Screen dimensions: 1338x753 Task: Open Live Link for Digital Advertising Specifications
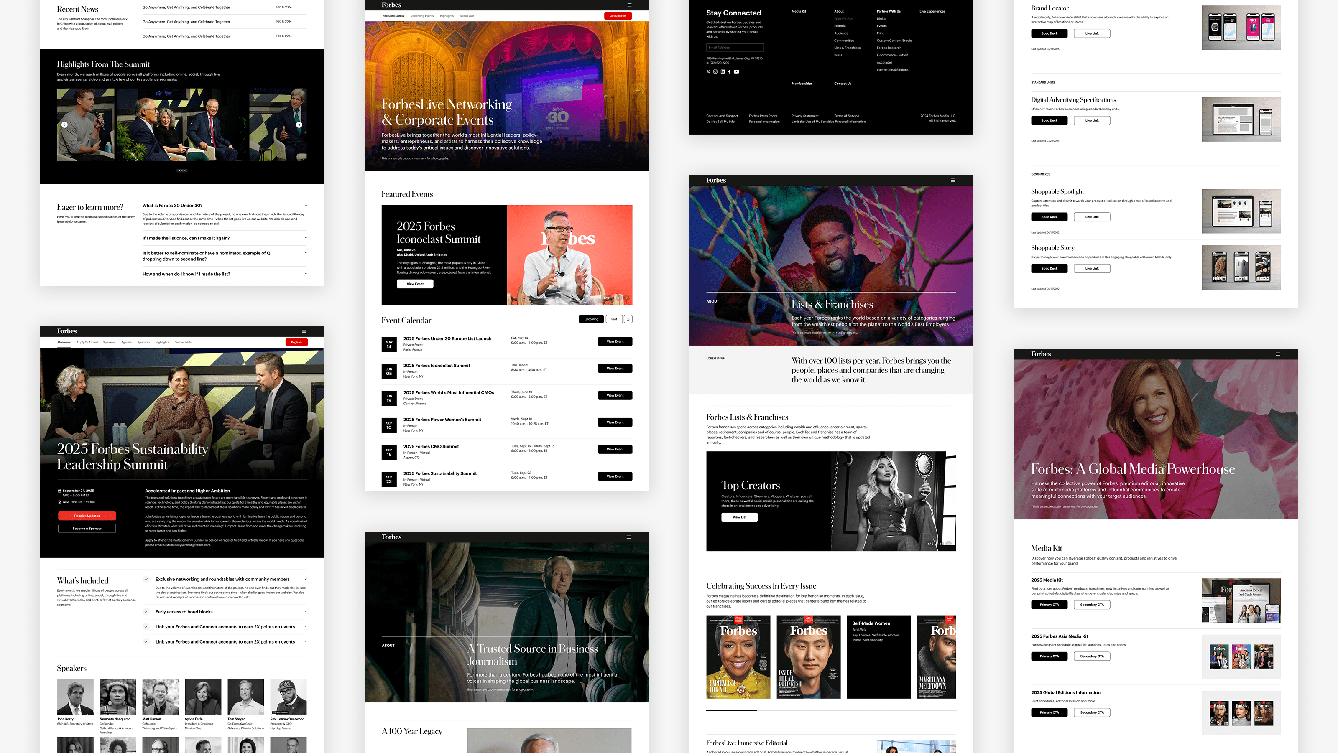[x=1092, y=120]
